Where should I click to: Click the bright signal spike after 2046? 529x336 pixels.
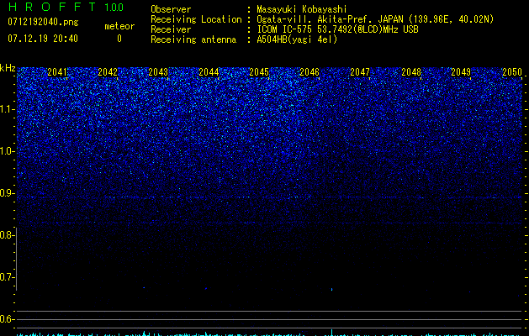click(331, 289)
